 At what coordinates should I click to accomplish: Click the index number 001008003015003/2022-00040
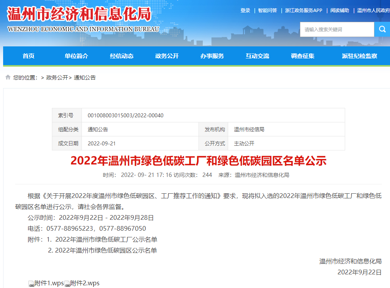[126, 115]
